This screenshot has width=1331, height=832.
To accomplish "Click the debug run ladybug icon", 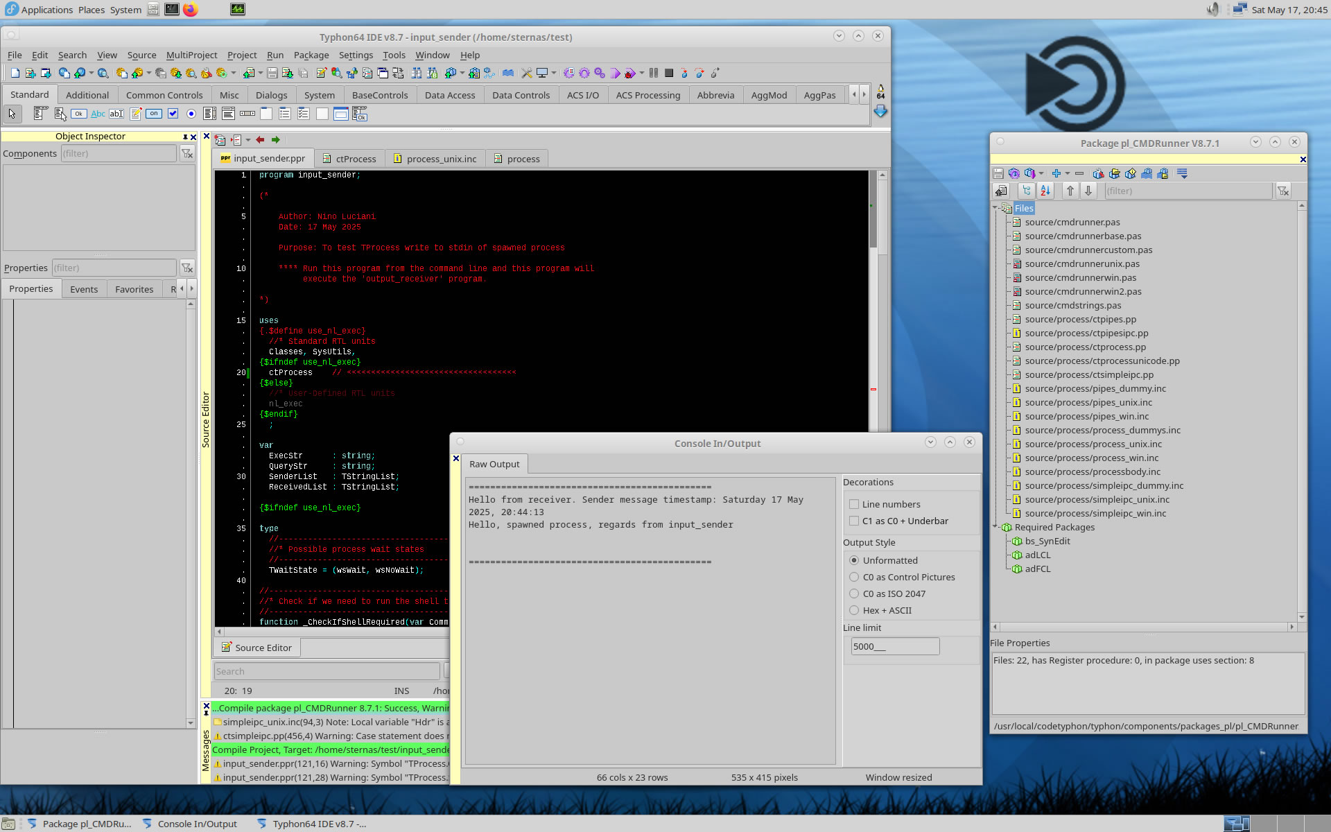I will click(629, 73).
